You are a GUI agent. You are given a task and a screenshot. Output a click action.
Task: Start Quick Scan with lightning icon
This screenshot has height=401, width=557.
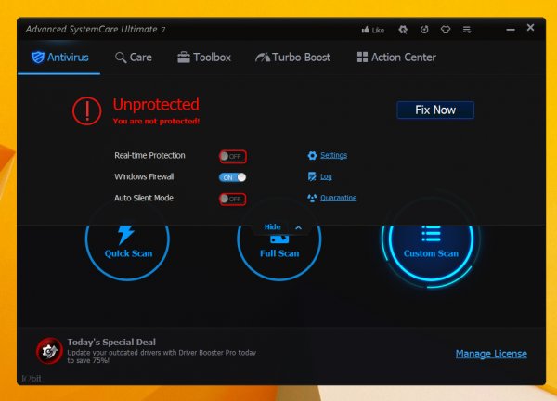point(127,241)
